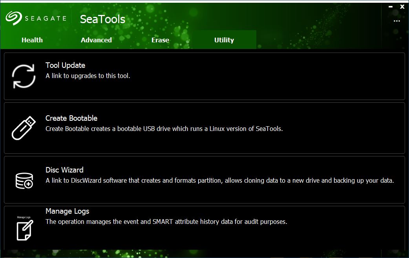
Task: Open the three-dot more options menu
Action: [x=397, y=21]
